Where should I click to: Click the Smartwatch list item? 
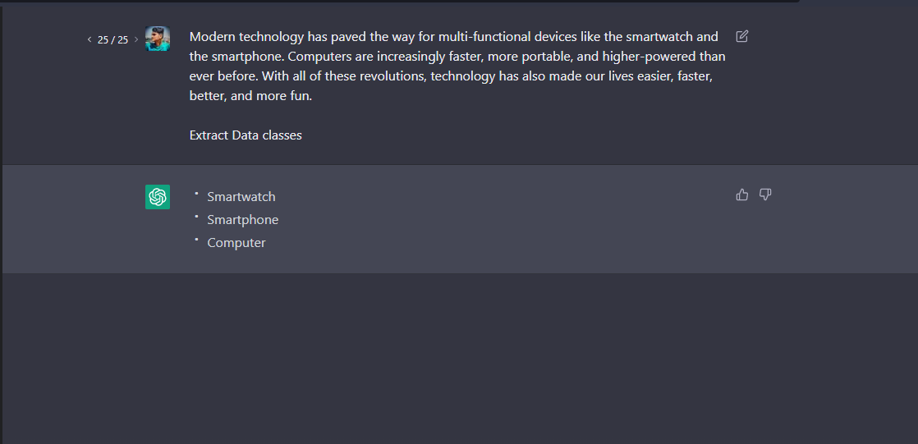(241, 197)
